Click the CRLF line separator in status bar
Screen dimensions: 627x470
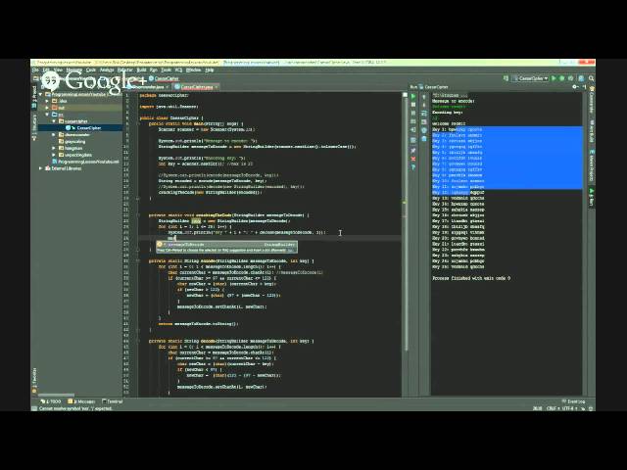click(552, 408)
